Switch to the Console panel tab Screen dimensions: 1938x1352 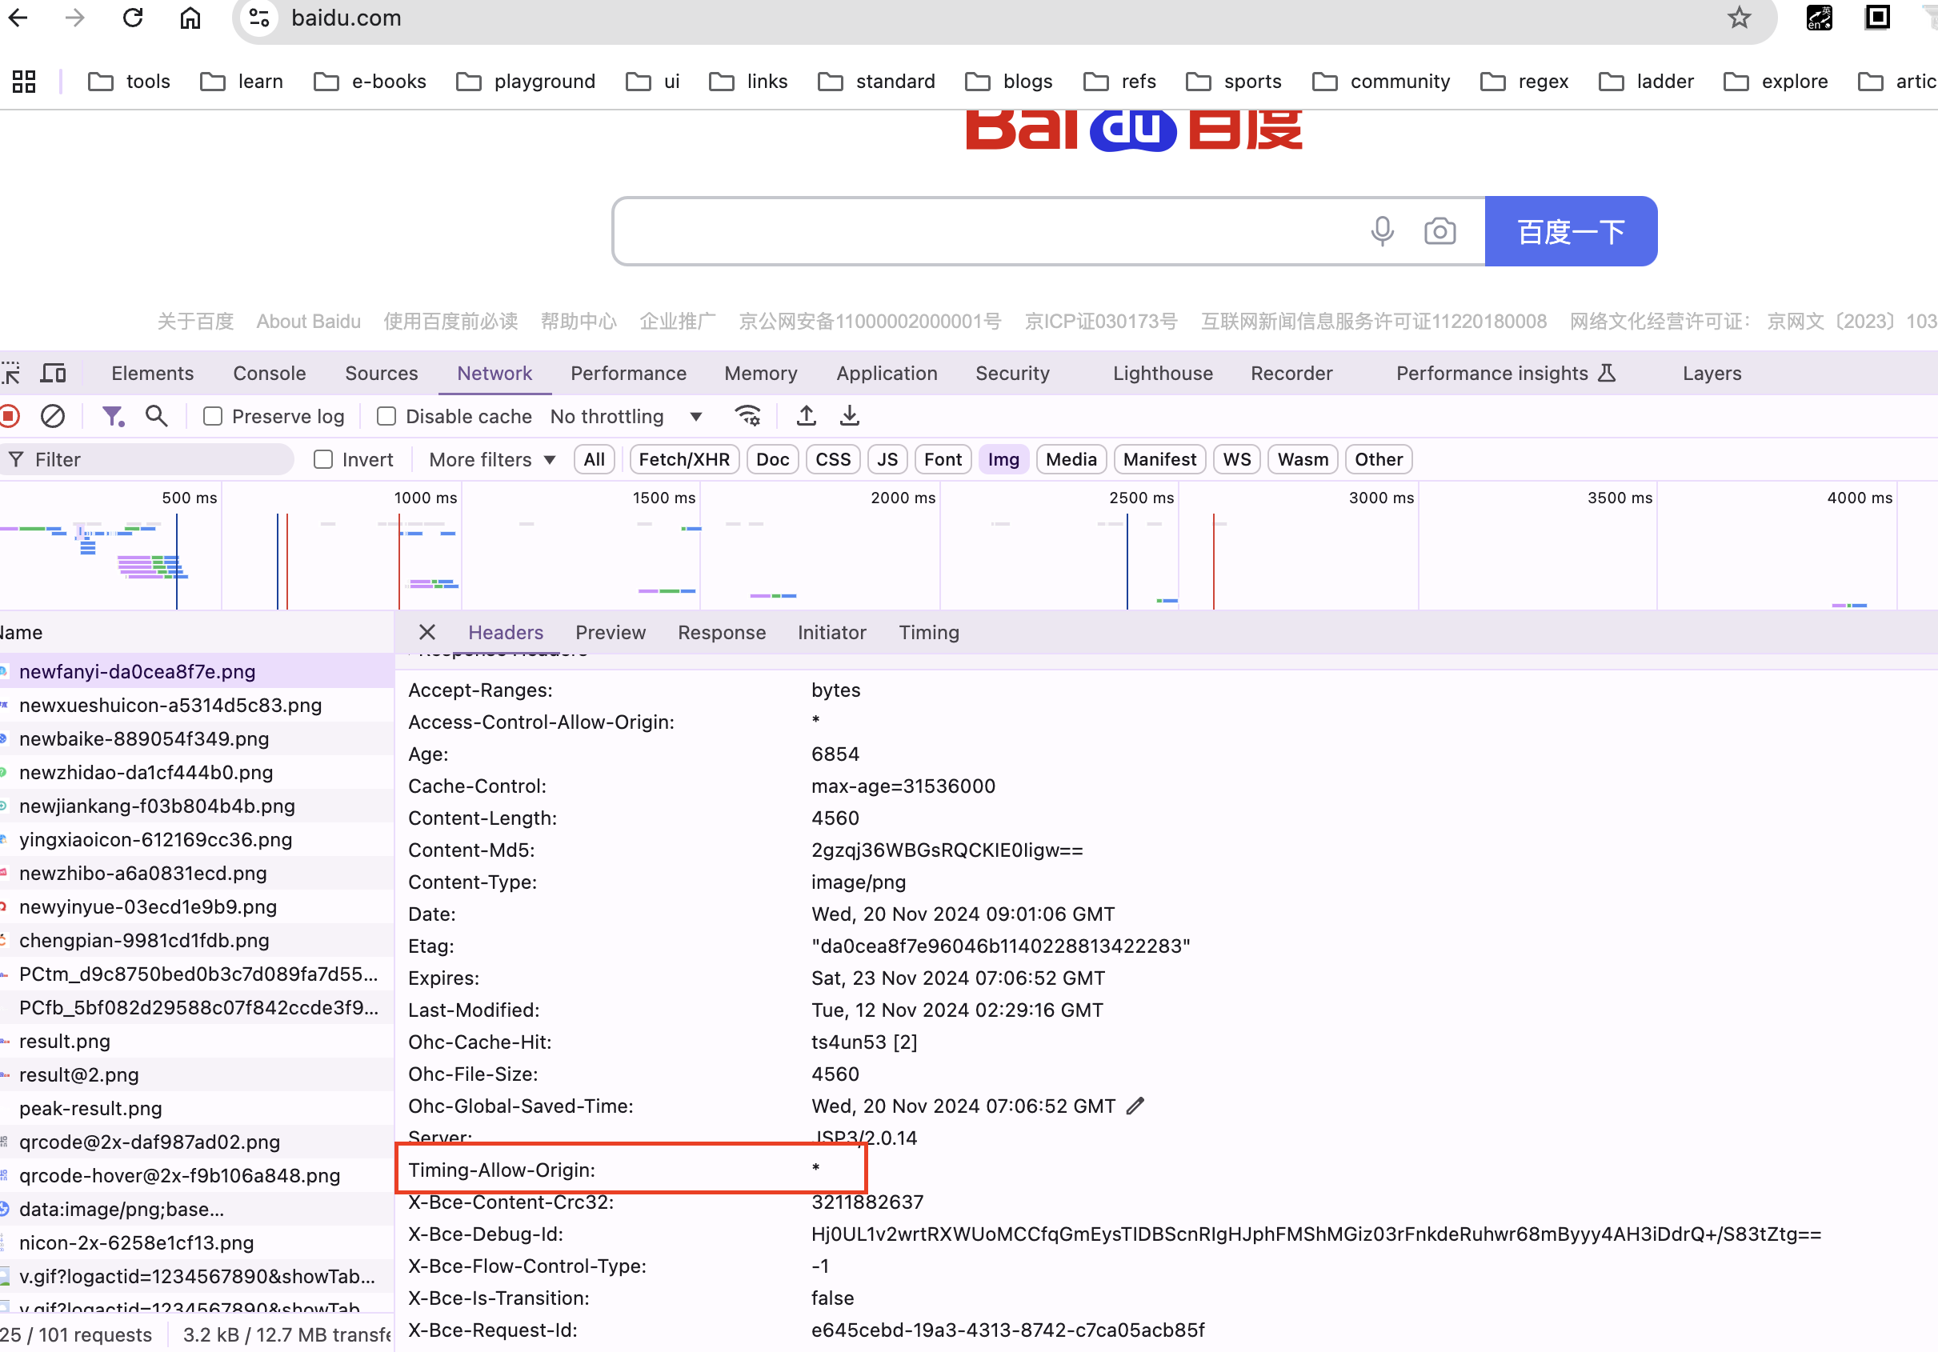[x=270, y=373]
